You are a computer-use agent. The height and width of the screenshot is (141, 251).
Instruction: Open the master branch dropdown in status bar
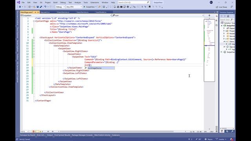click(x=221, y=139)
